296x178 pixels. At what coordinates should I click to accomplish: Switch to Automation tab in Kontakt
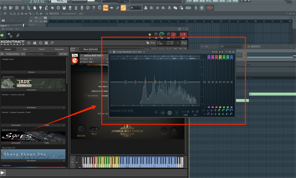point(59,49)
